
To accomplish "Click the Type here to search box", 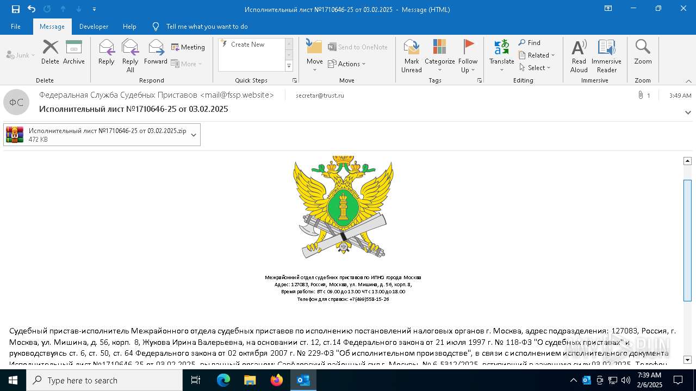I will tap(104, 380).
